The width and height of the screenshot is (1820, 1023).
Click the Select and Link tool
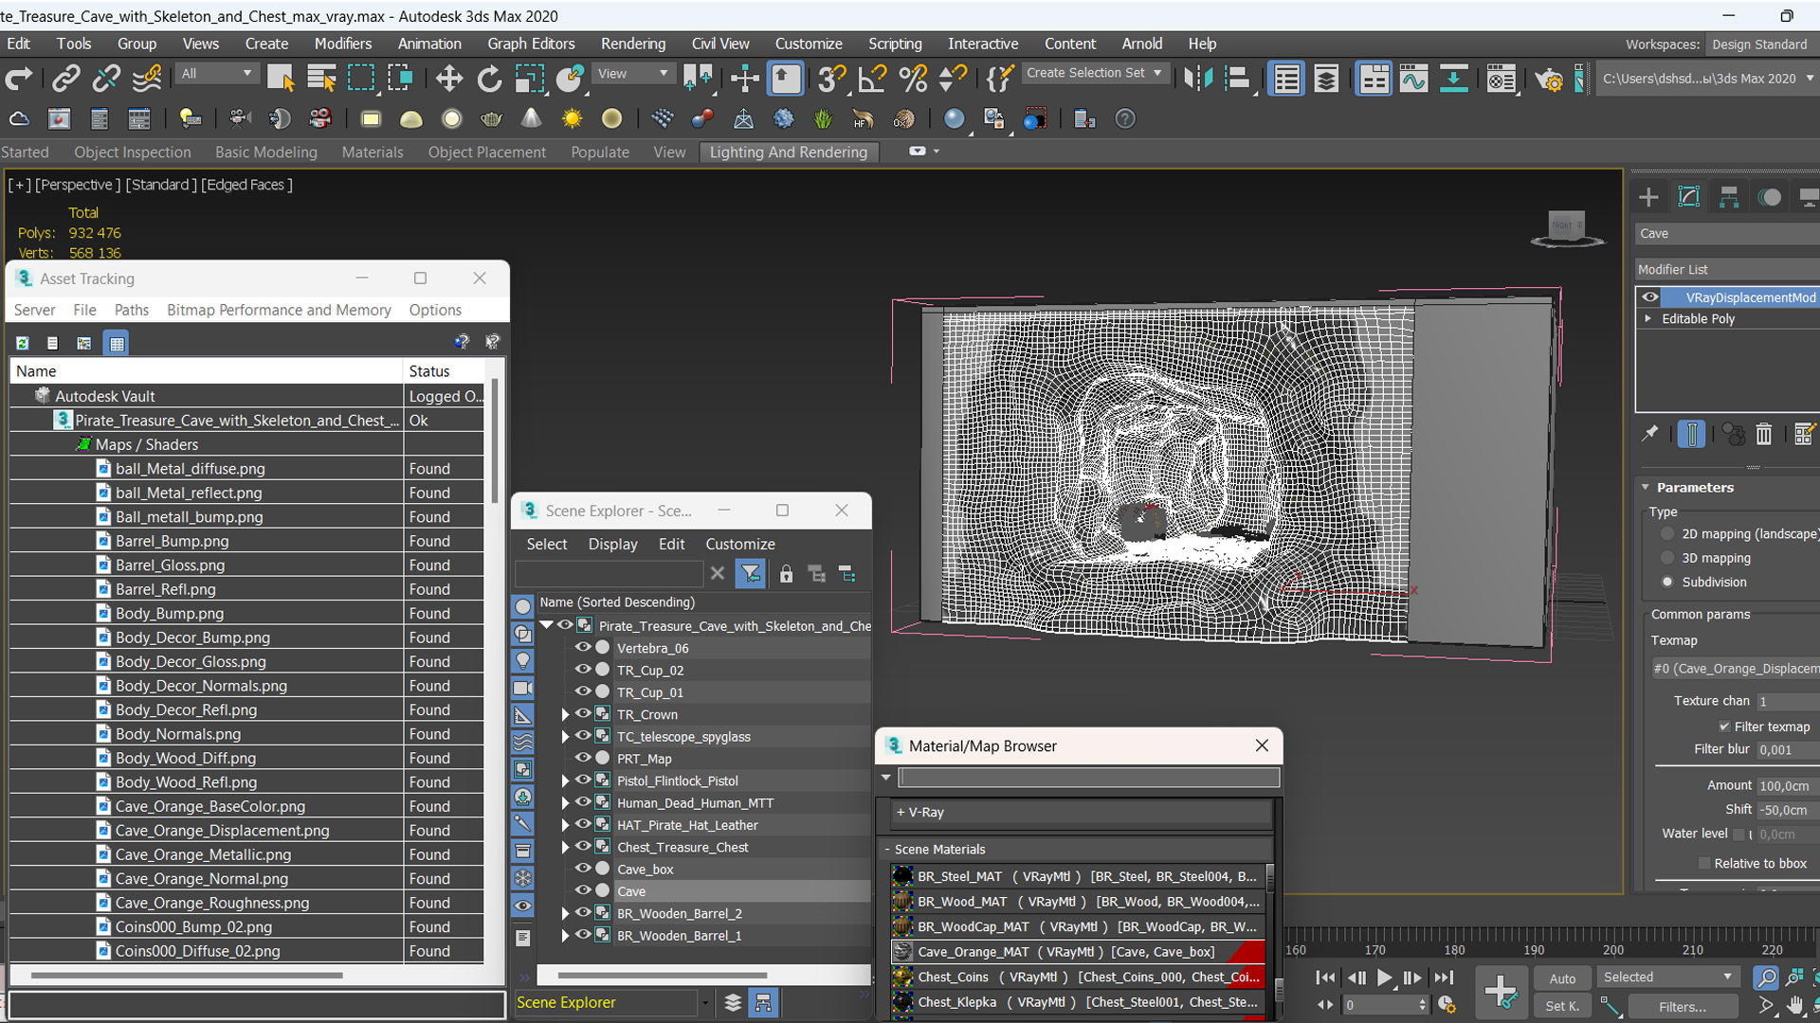coord(65,79)
